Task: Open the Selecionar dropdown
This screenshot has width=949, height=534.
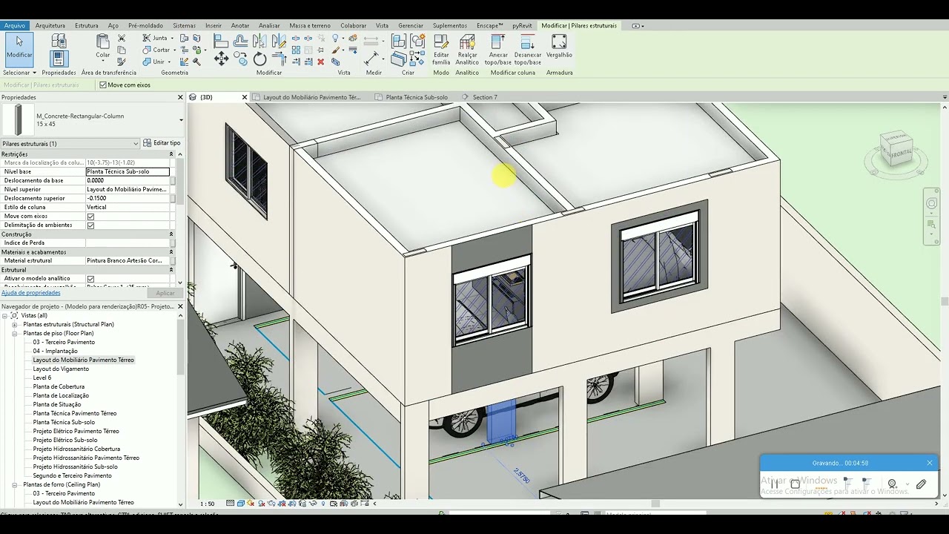Action: (19, 73)
